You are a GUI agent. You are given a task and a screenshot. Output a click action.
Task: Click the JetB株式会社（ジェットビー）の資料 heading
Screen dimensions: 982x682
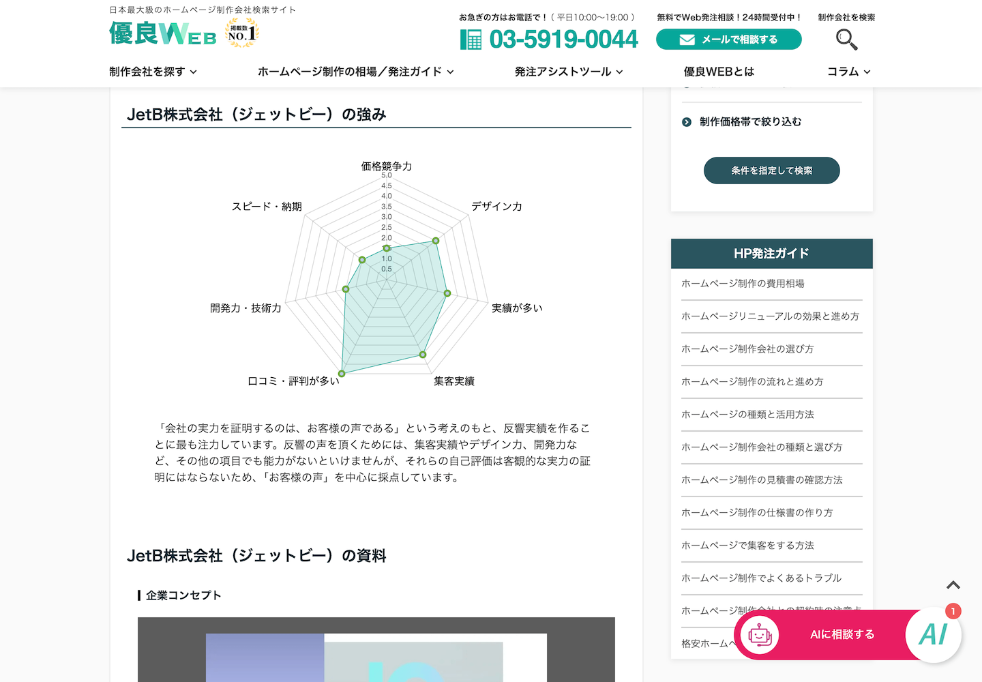pos(256,556)
